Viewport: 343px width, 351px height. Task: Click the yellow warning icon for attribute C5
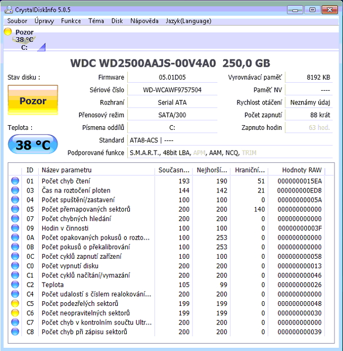pos(15,304)
